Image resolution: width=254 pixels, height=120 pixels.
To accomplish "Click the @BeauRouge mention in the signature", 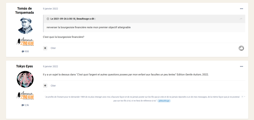I will pos(164,101).
